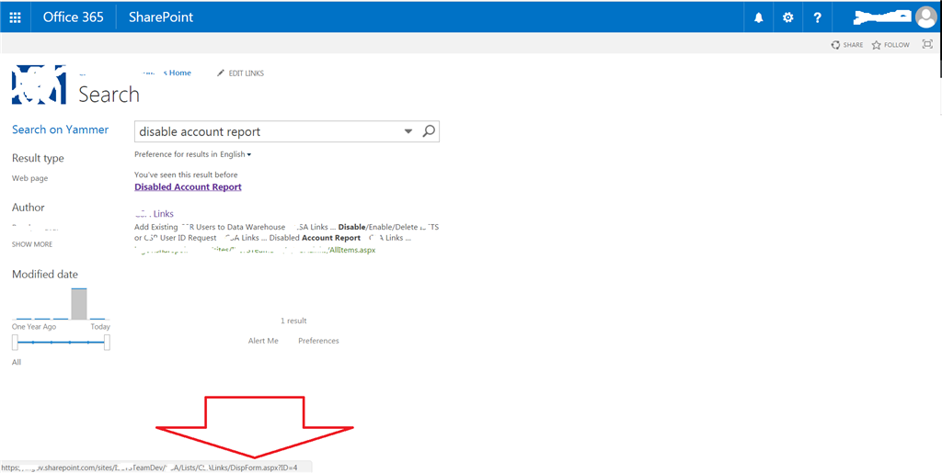Click the Author refiner heading
942x473 pixels.
pyautogui.click(x=29, y=208)
